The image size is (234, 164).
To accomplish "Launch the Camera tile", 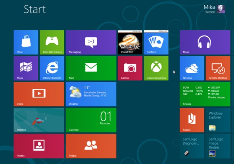I will point(130,68).
